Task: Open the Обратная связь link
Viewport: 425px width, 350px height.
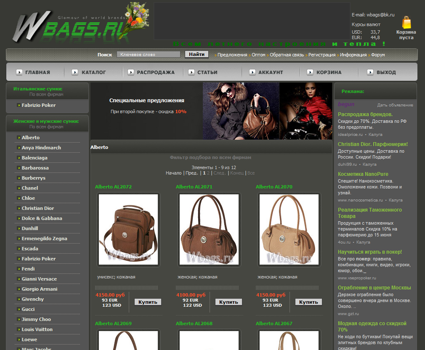Action: coord(287,55)
